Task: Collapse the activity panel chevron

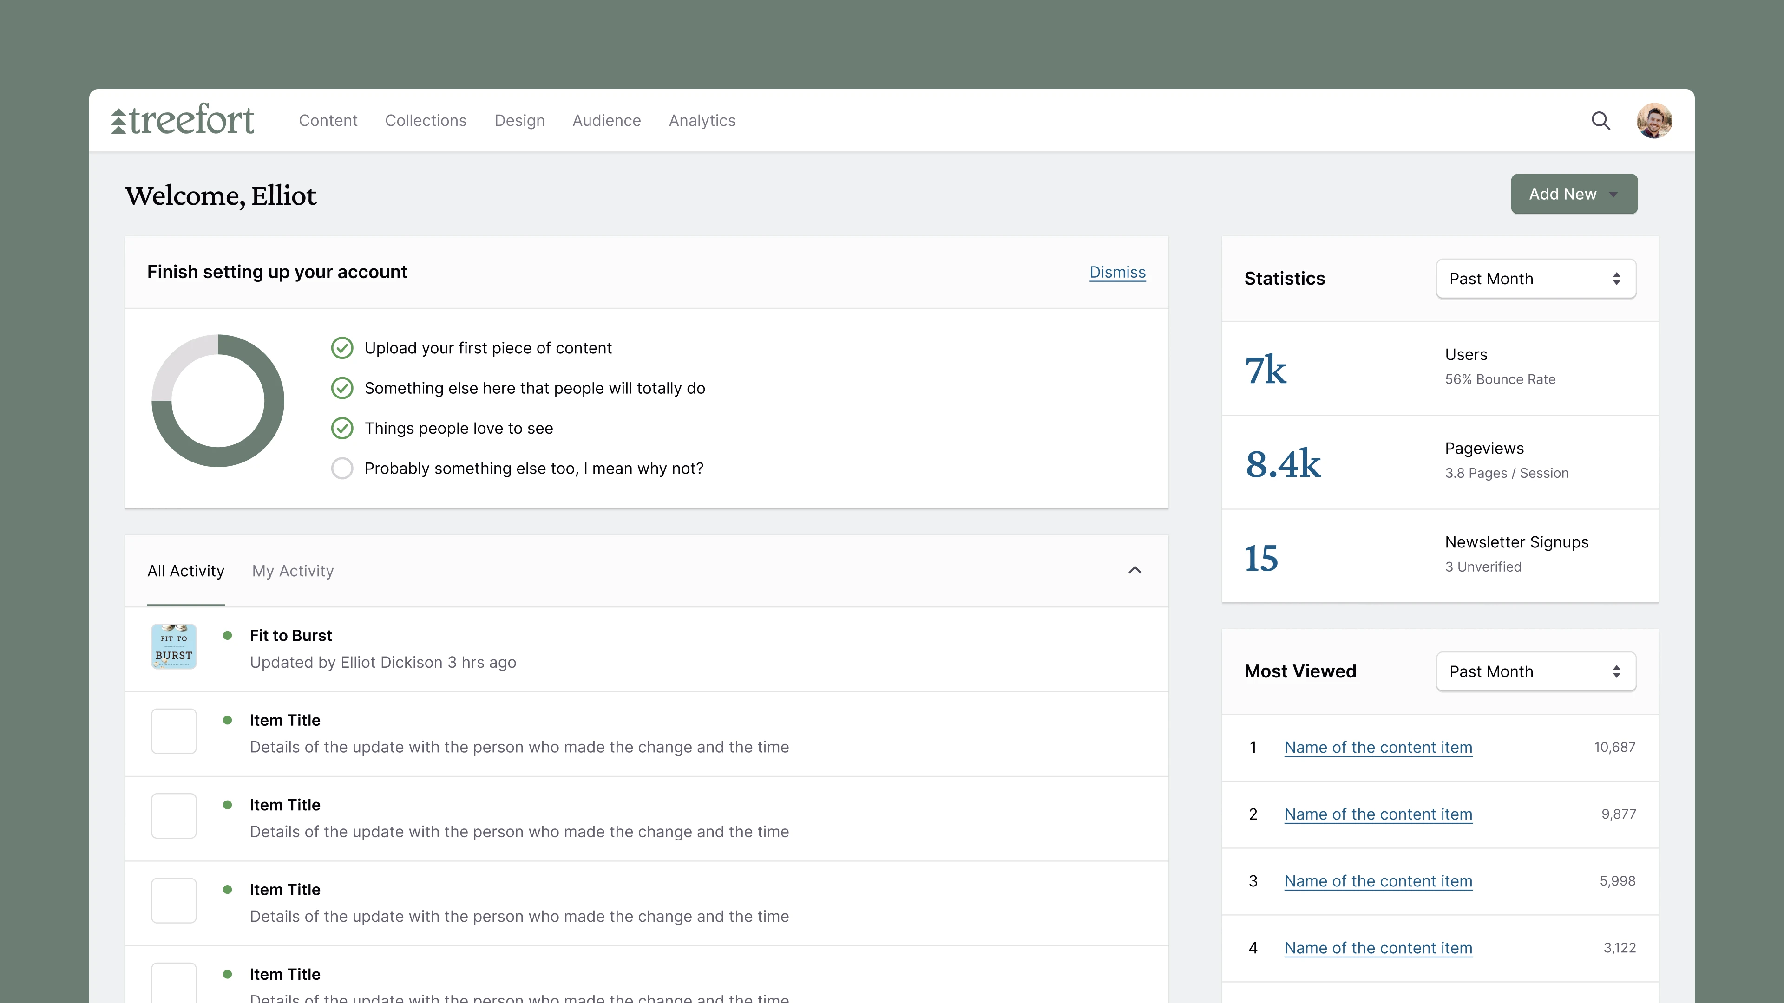Action: coord(1135,570)
